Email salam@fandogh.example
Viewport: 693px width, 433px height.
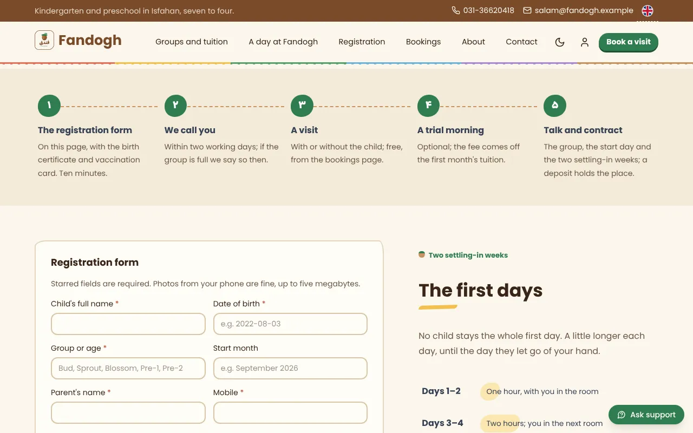[584, 10]
